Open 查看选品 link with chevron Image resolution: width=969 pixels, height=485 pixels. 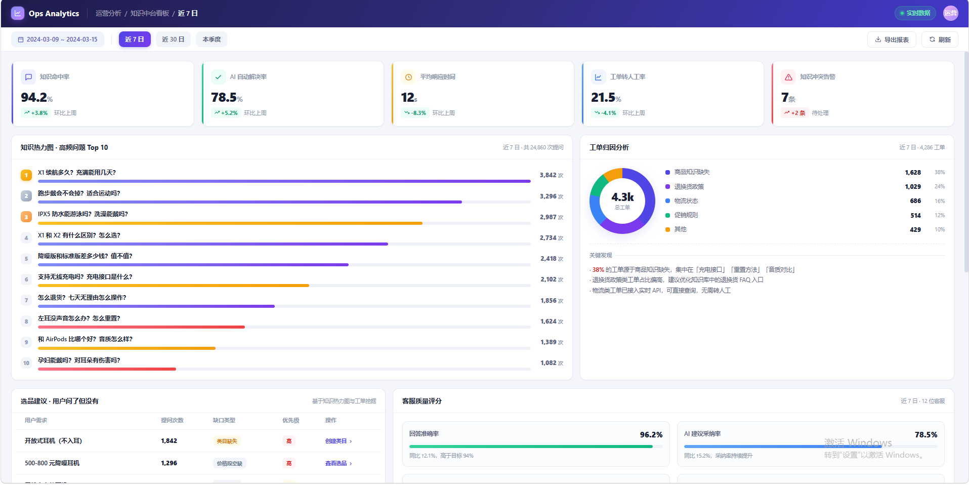(x=339, y=463)
